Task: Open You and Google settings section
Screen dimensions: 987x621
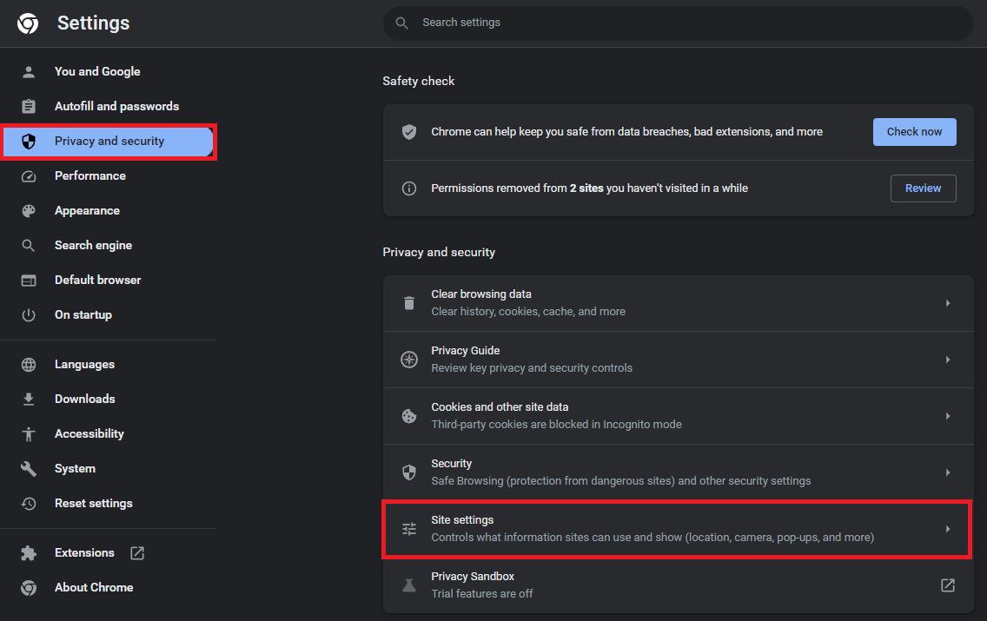Action: pyautogui.click(x=97, y=72)
